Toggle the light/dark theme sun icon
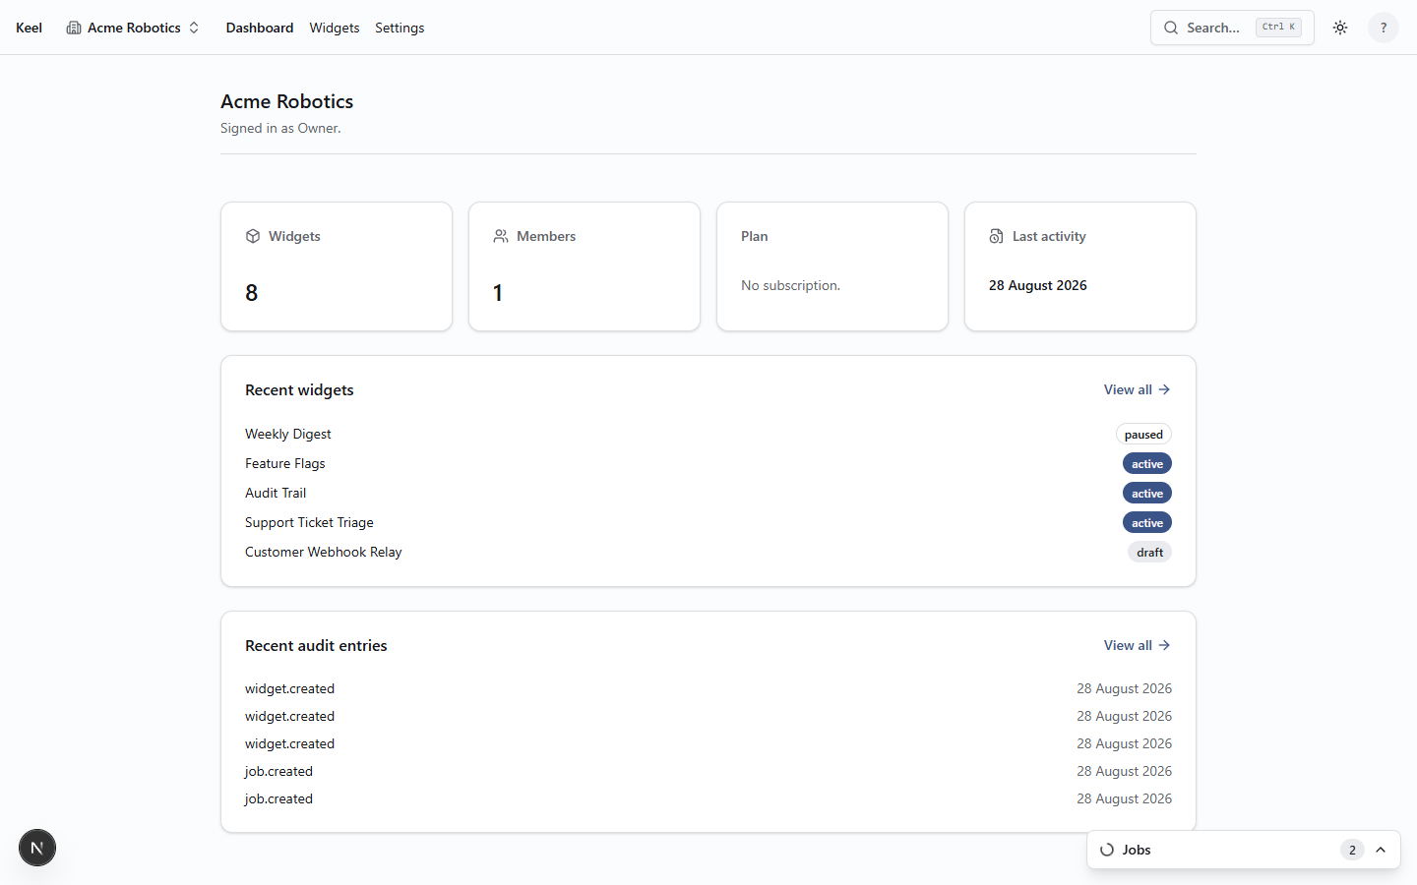 tap(1340, 28)
